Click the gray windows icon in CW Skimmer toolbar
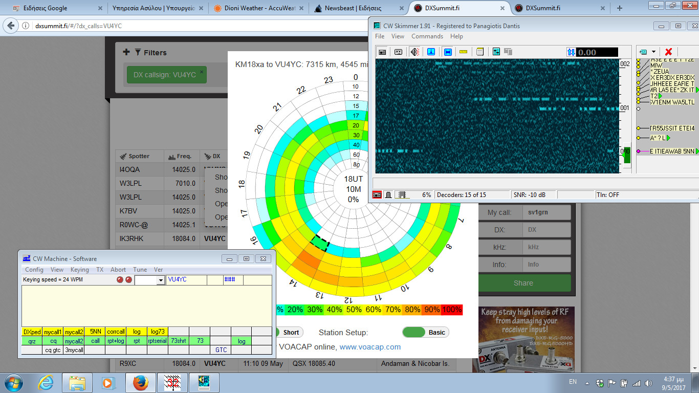 coord(508,52)
